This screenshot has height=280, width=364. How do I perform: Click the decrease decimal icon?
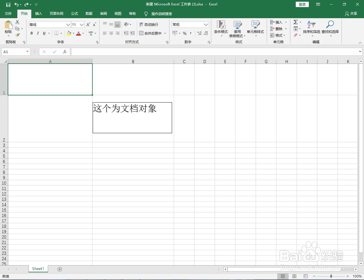206,34
